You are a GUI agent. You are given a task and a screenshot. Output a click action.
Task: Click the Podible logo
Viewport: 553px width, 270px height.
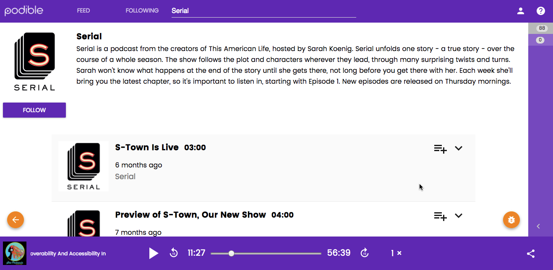pyautogui.click(x=23, y=10)
